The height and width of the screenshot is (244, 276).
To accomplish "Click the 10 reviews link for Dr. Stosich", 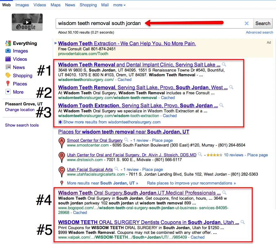I will click(234, 155).
